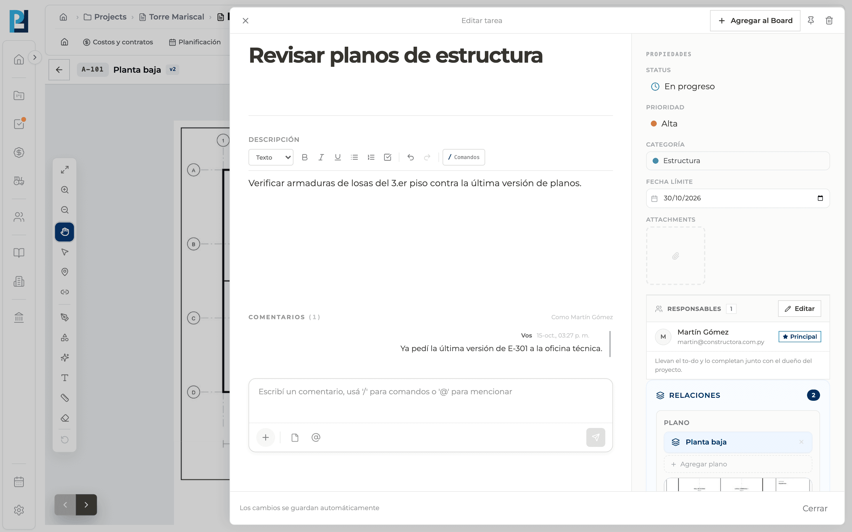Toggle underline formatting in the description

(338, 157)
